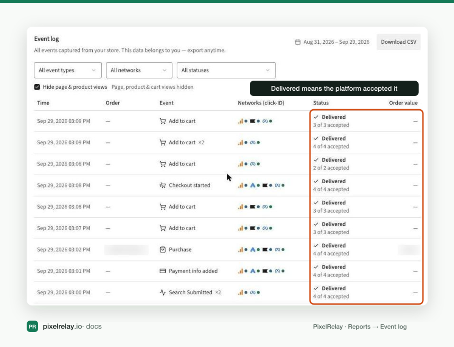Image resolution: width=454 pixels, height=347 pixels.
Task: Click the calendar icon beside the date range
Action: coord(298,42)
